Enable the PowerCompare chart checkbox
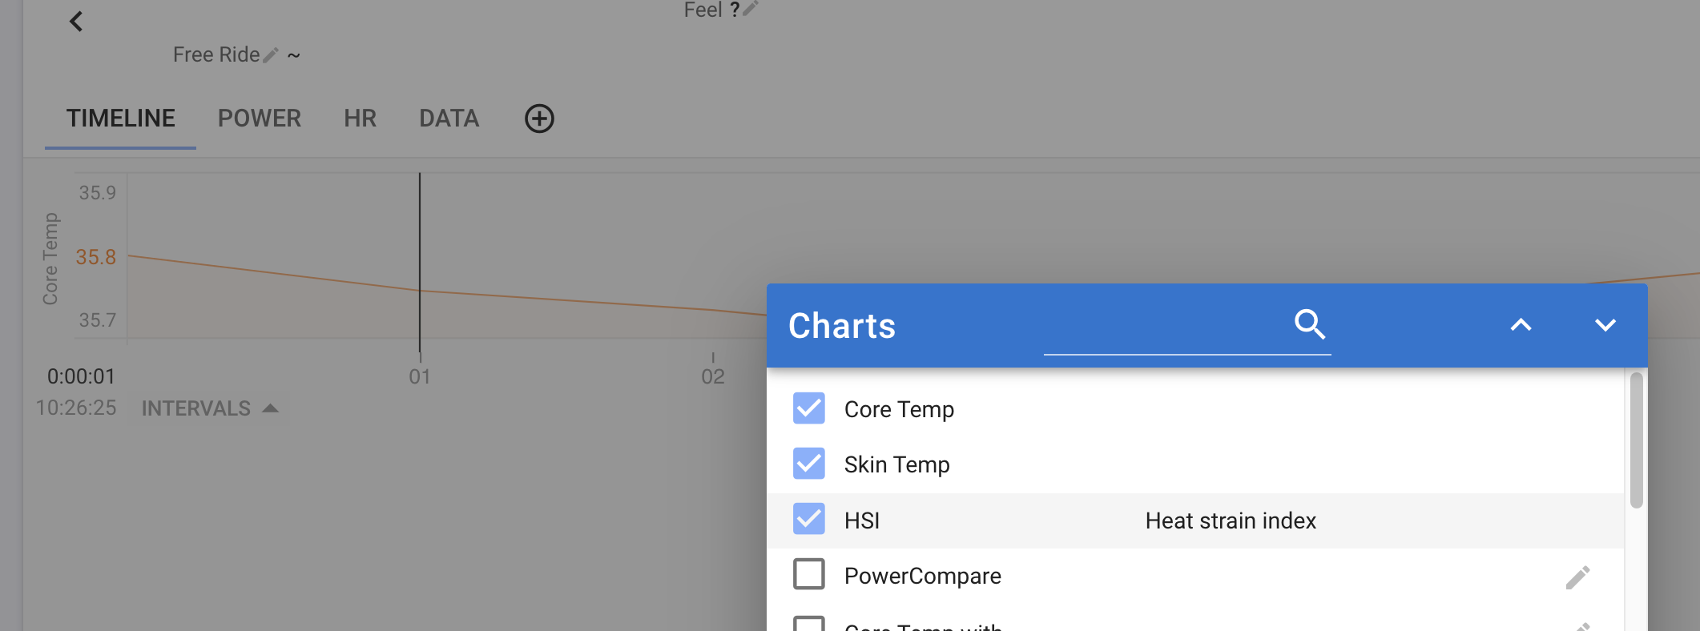1700x631 pixels. (x=809, y=574)
